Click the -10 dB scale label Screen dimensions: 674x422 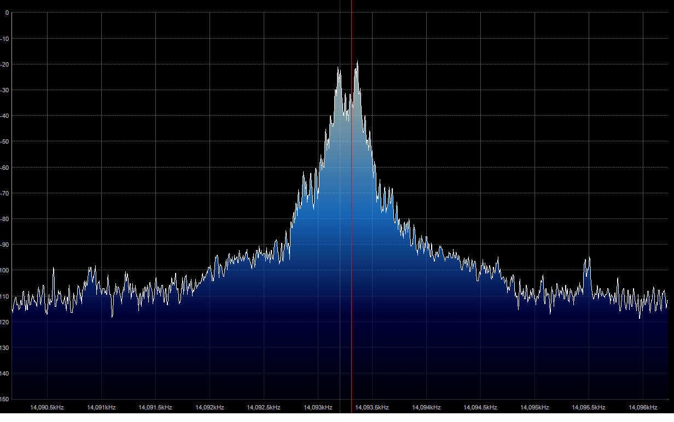click(5, 39)
